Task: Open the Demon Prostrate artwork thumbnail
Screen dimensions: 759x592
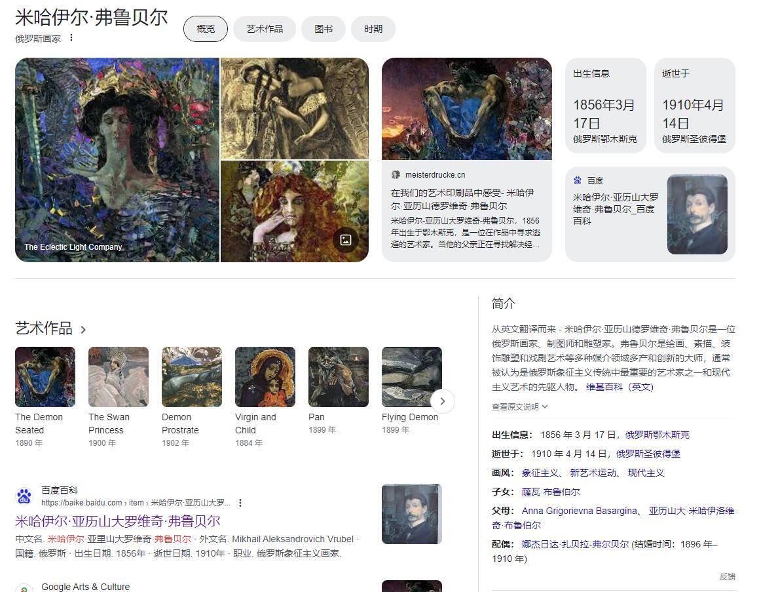Action: [192, 377]
